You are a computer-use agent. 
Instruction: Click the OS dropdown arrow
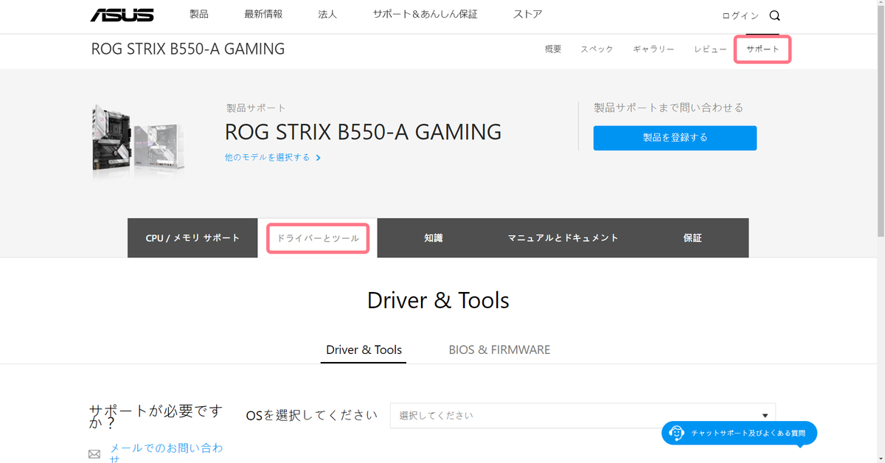click(765, 415)
